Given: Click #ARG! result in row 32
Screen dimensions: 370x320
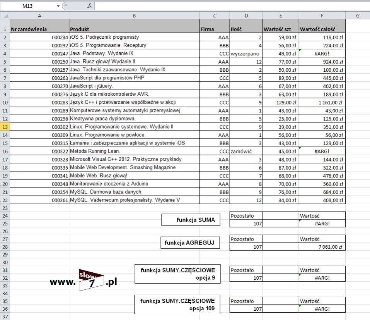Looking at the screenshot, I should [322, 278].
